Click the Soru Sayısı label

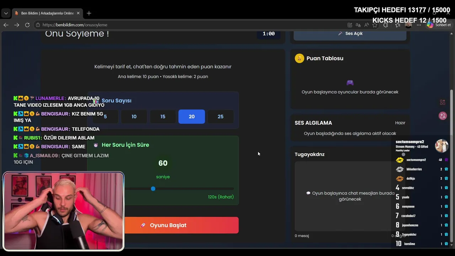[x=117, y=101]
